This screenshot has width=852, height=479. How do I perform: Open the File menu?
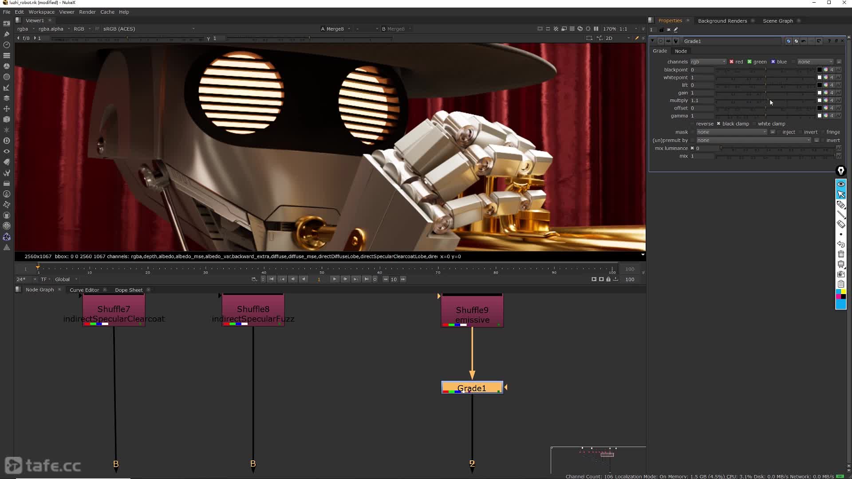(7, 12)
